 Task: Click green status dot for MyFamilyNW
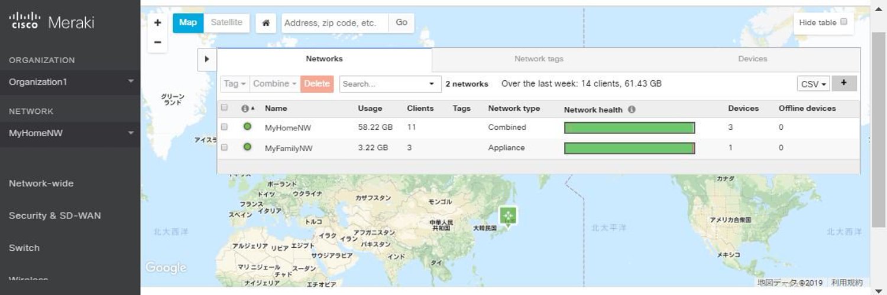pos(247,147)
